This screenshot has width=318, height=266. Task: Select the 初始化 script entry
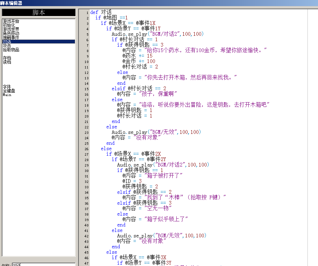pos(9,25)
